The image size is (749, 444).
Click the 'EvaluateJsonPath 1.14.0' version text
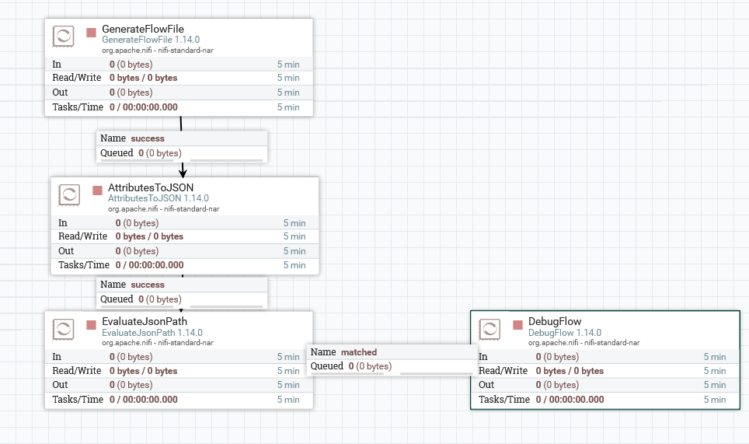(x=152, y=333)
